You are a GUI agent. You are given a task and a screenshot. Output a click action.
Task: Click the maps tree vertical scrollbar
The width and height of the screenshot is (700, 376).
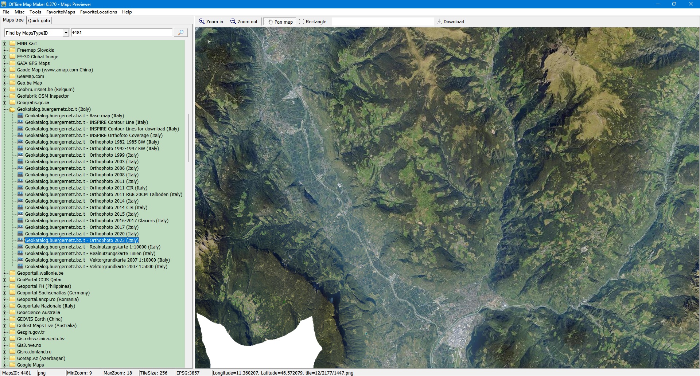click(x=188, y=138)
